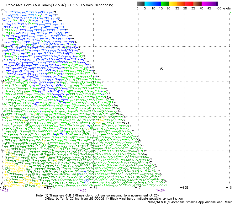Click the purple time label '14:03'
This screenshot has width=232, height=204.
click(82, 191)
